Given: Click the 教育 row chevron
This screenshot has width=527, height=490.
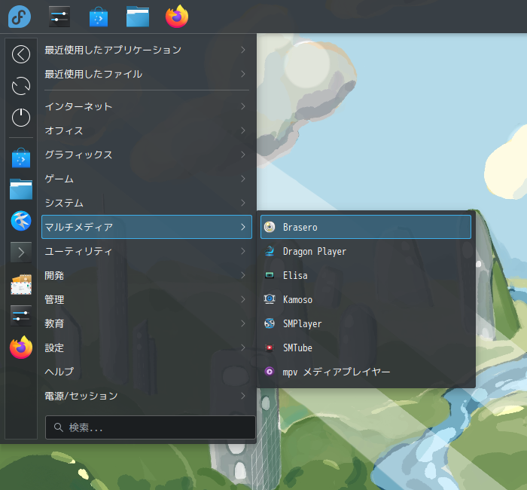Looking at the screenshot, I should (243, 323).
